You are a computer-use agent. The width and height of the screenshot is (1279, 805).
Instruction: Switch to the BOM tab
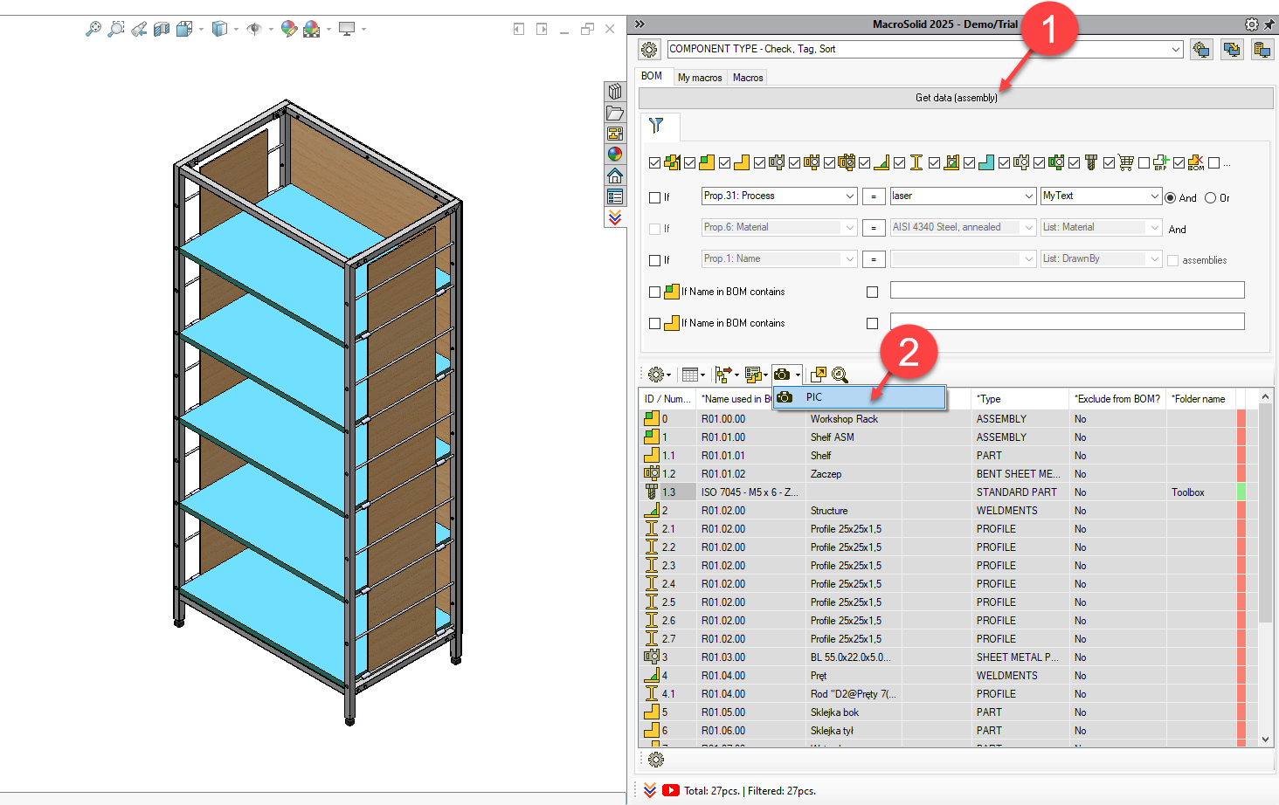coord(652,77)
